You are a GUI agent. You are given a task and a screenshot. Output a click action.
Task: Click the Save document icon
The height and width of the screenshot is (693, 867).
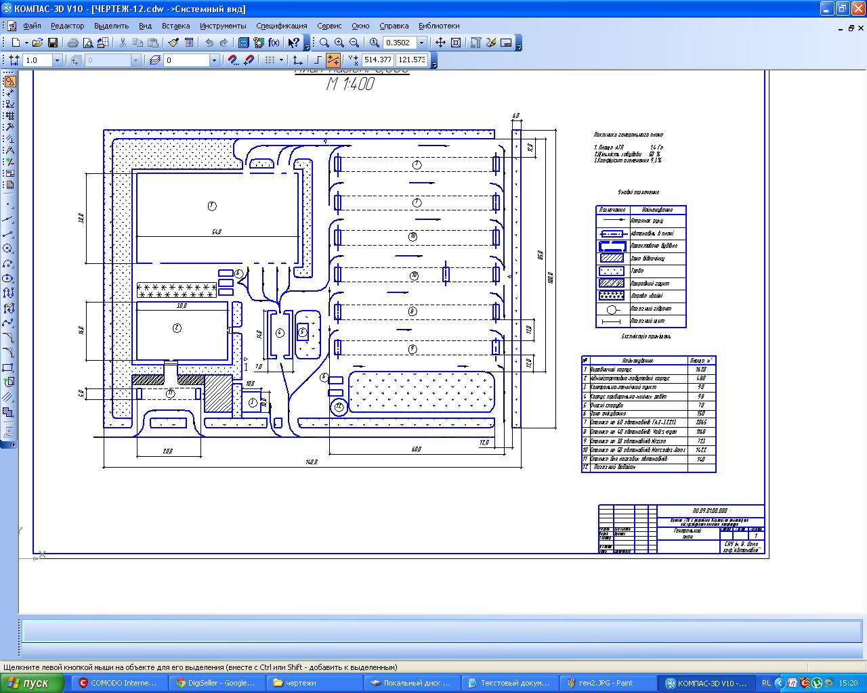click(52, 43)
